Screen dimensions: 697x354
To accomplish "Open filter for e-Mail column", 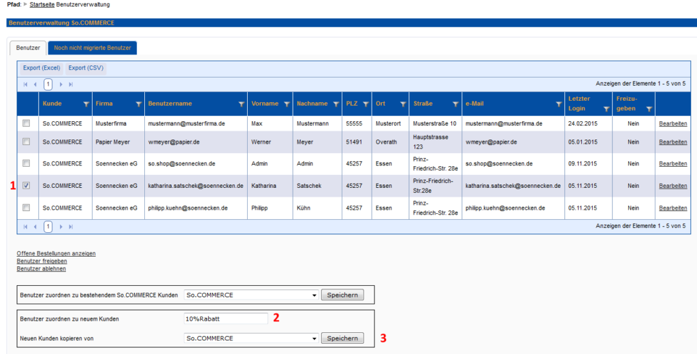I will (x=559, y=104).
